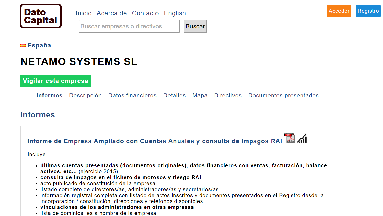Open the Contacto page
Screen dimensions: 383x216
click(145, 13)
